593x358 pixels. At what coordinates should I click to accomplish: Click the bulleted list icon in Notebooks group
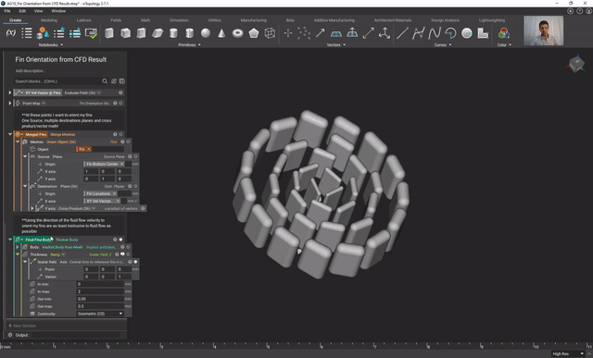point(27,33)
